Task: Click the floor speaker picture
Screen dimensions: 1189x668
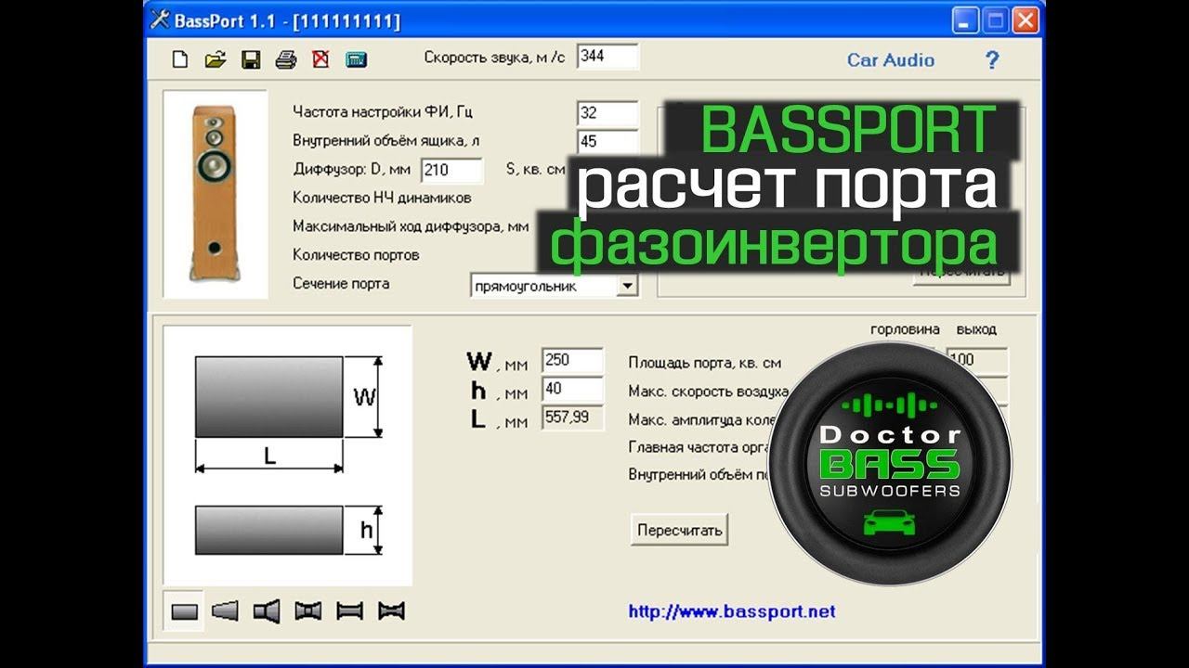Action: 216,194
